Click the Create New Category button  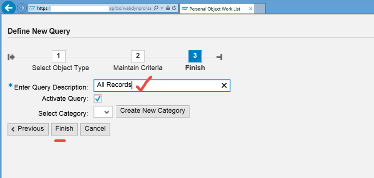pos(153,111)
